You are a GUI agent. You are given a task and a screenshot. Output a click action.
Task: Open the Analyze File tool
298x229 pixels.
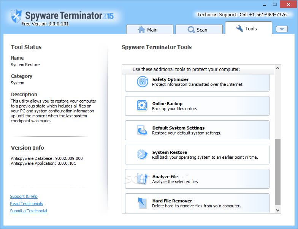[197, 179]
